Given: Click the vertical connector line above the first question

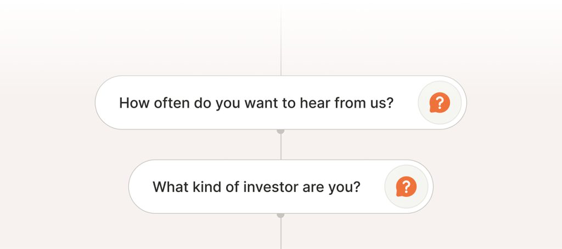Looking at the screenshot, I should click(281, 38).
